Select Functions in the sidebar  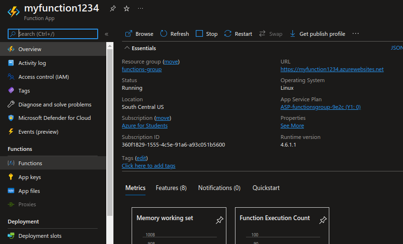53,163
